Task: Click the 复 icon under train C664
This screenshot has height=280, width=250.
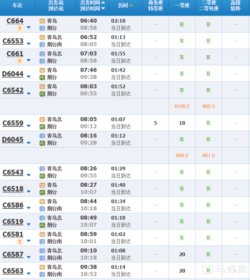Action: click(20, 28)
